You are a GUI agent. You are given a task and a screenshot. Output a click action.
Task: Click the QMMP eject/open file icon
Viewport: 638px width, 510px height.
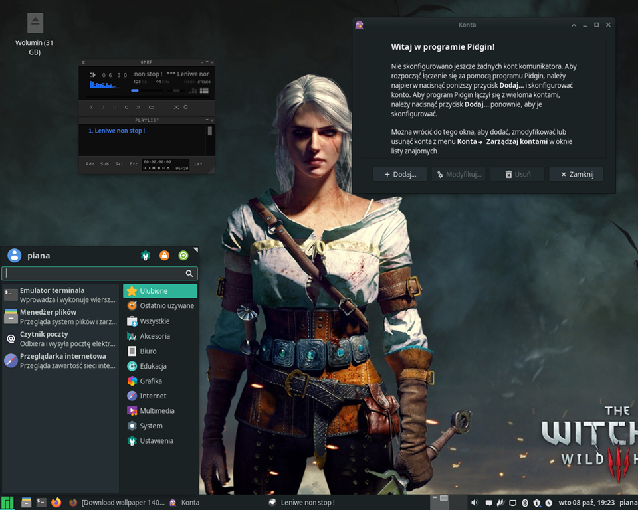pyautogui.click(x=151, y=107)
